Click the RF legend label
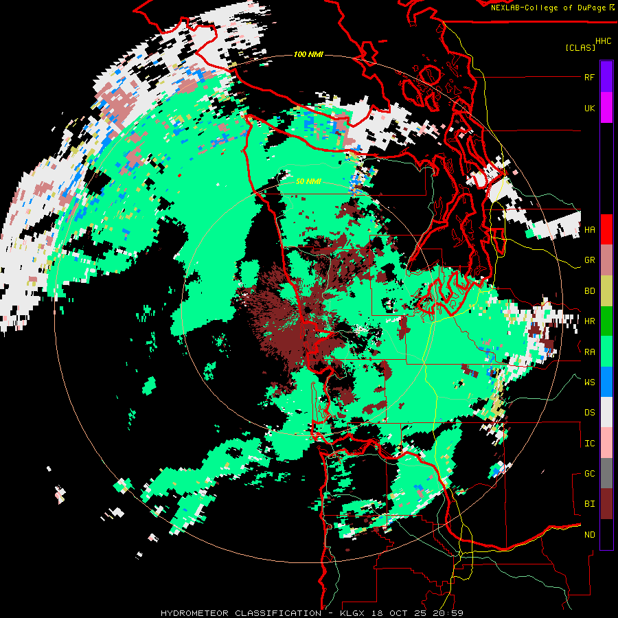Image resolution: width=618 pixels, height=618 pixels. tap(589, 77)
